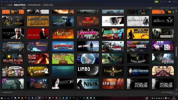This screenshot has width=178, height=100.
Task: Select the Magic 2015 tile
Action: click(13, 84)
